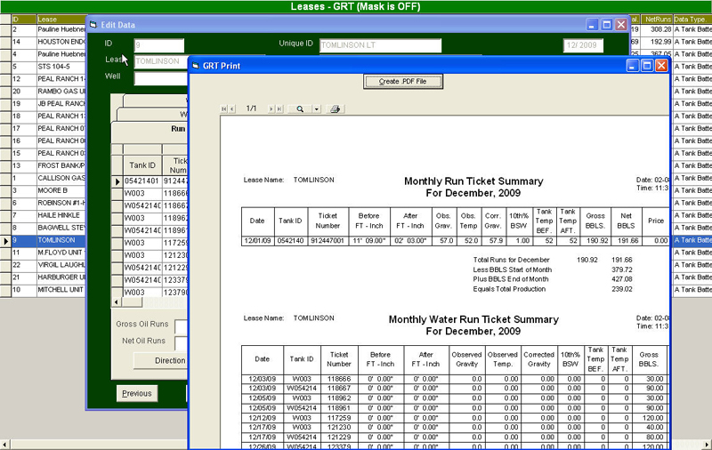The width and height of the screenshot is (712, 450).
Task: Click the Lease field showing TOMLINSON
Action: (161, 61)
